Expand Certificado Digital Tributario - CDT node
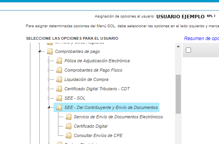The width and height of the screenshot is (219, 144). pos(49,89)
